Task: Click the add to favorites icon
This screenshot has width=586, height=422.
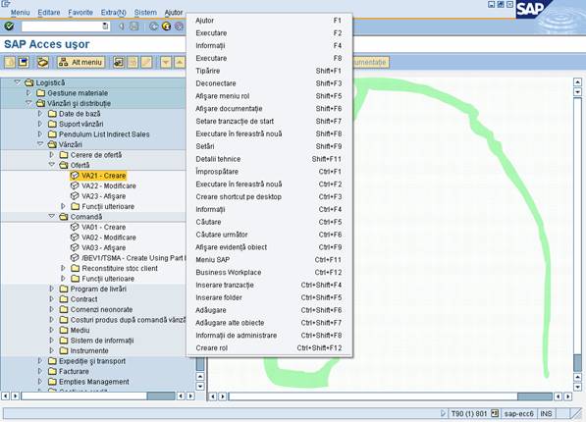Action: tap(119, 62)
